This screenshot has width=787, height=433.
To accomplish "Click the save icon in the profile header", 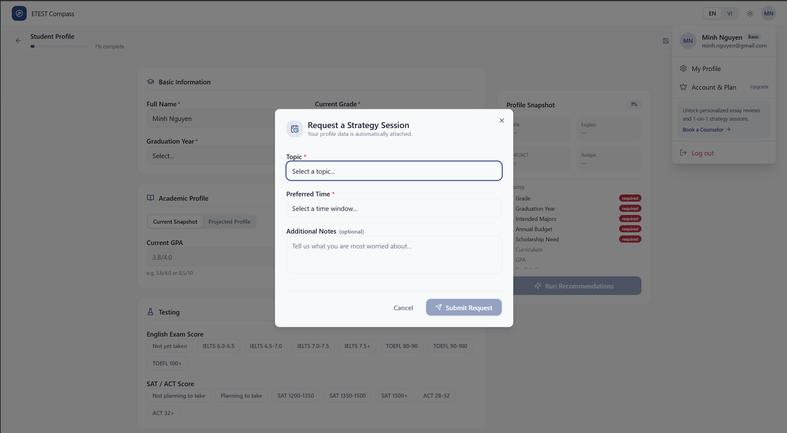I will coord(665,41).
